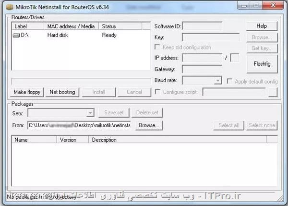Sort drives by Label column header

(28, 26)
